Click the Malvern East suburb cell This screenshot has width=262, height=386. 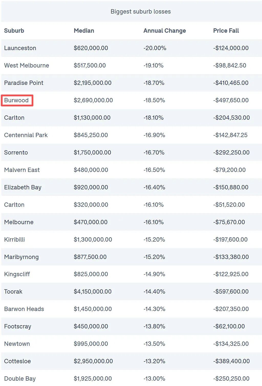point(22,170)
